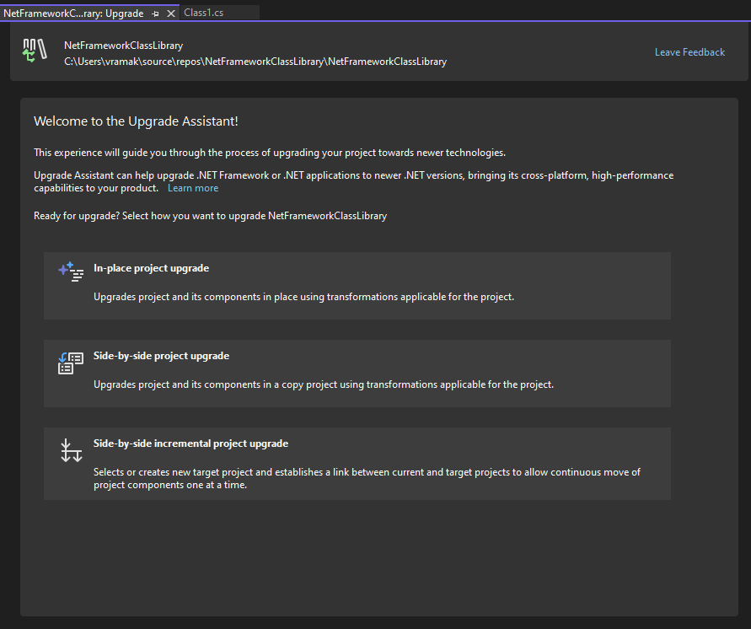The width and height of the screenshot is (751, 629).
Task: Click the Side-by-side incremental upgrade arrow icon
Action: pos(71,449)
